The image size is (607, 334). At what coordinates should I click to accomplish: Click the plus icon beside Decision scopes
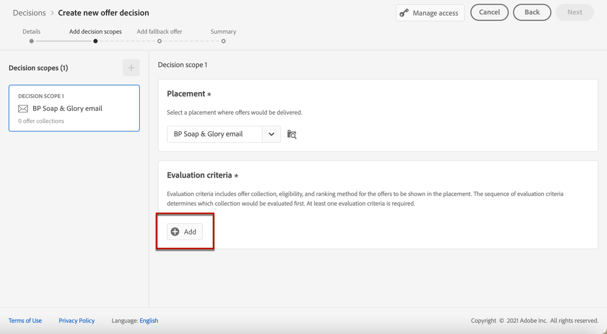131,68
